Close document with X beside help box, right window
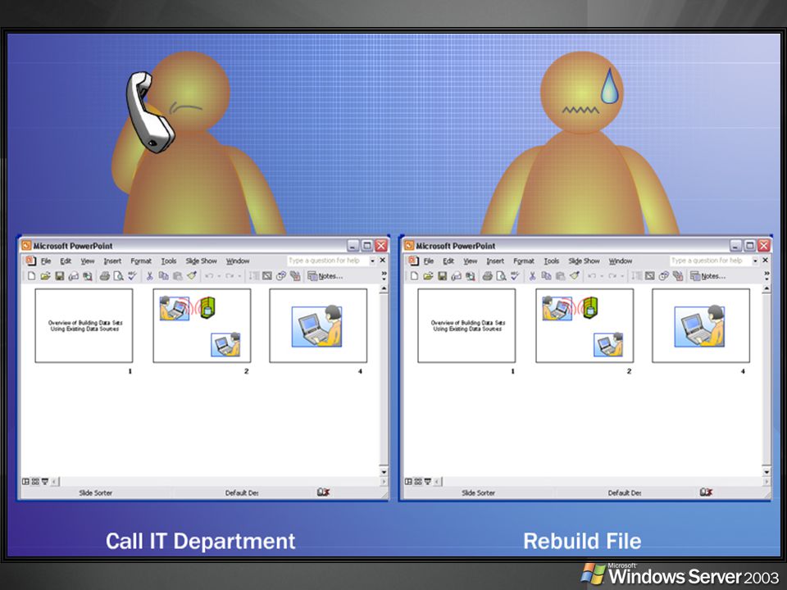787x590 pixels. [765, 261]
